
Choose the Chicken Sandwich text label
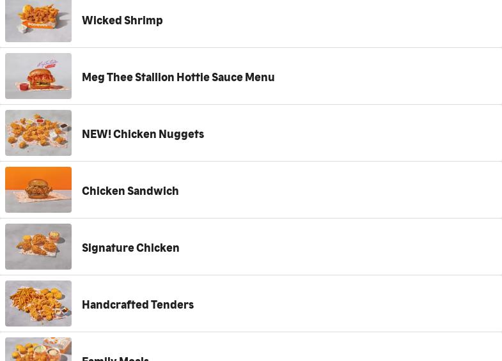pos(130,191)
